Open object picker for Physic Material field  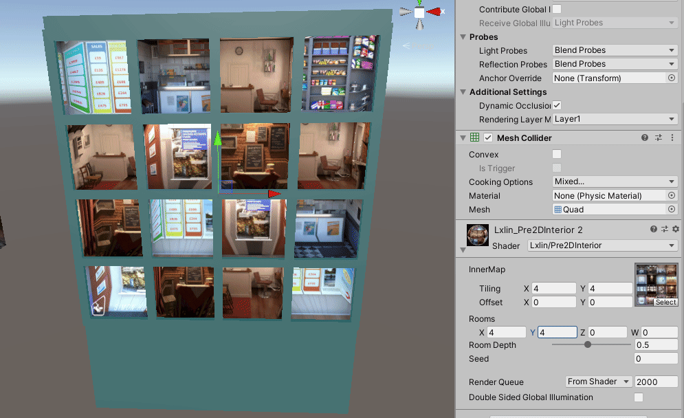pyautogui.click(x=672, y=196)
